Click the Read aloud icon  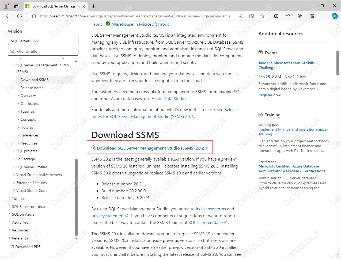[x=241, y=16]
